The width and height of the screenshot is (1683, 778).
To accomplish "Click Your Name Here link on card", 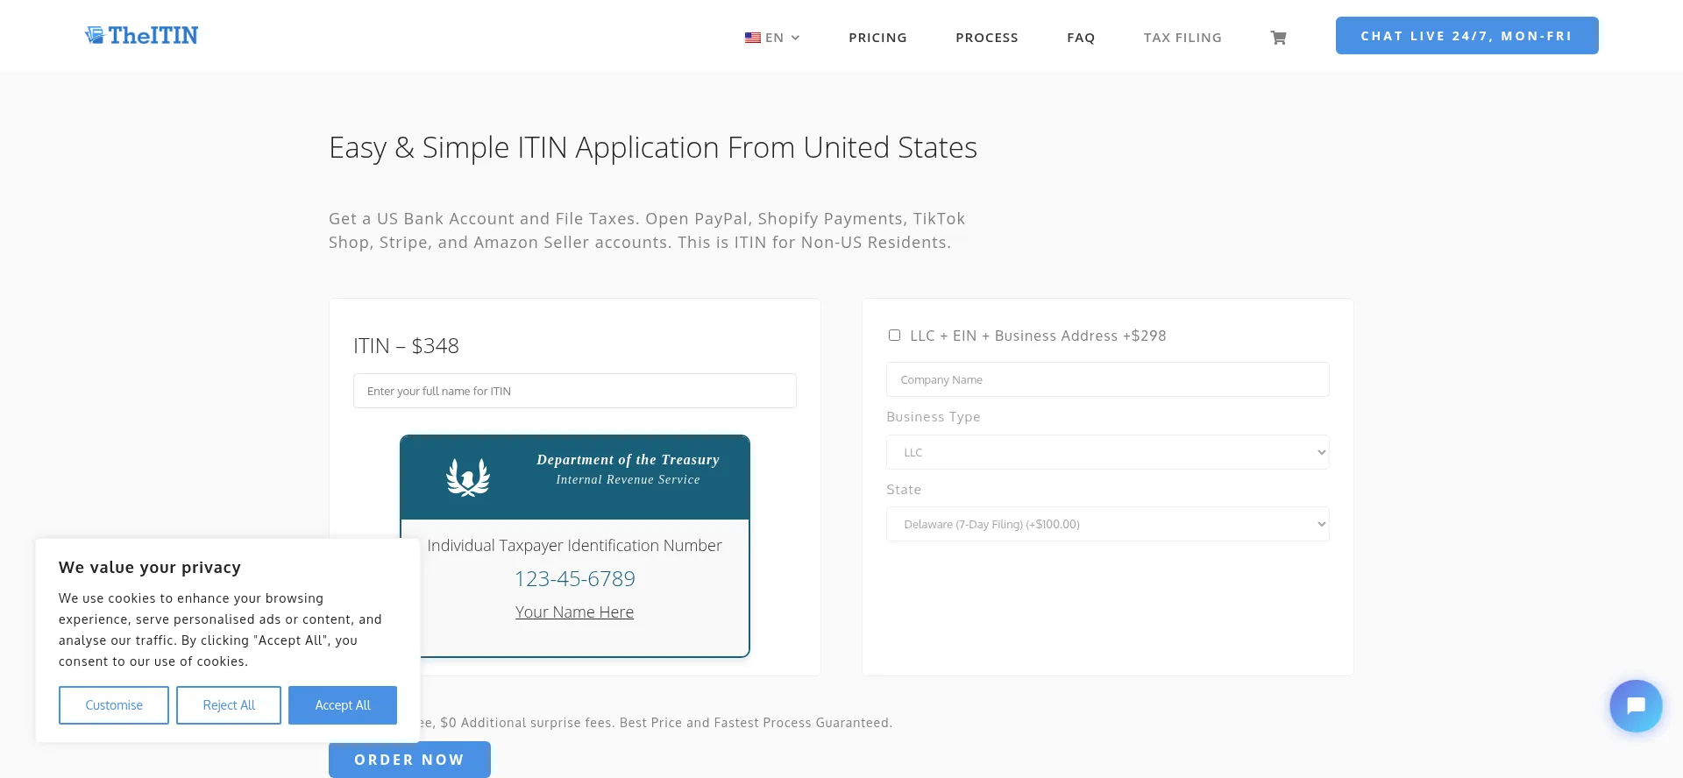I will [x=574, y=612].
